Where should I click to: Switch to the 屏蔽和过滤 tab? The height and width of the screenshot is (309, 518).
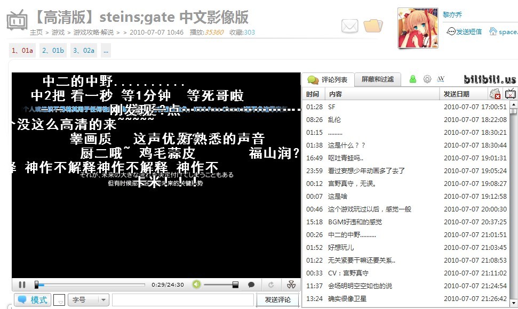click(x=378, y=79)
